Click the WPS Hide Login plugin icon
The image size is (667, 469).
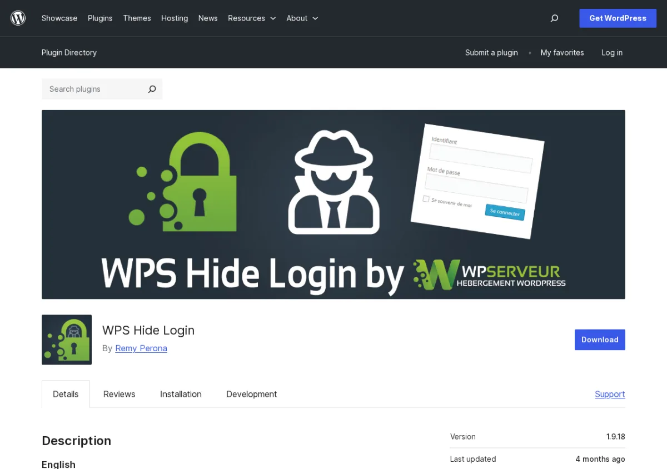[x=67, y=340]
